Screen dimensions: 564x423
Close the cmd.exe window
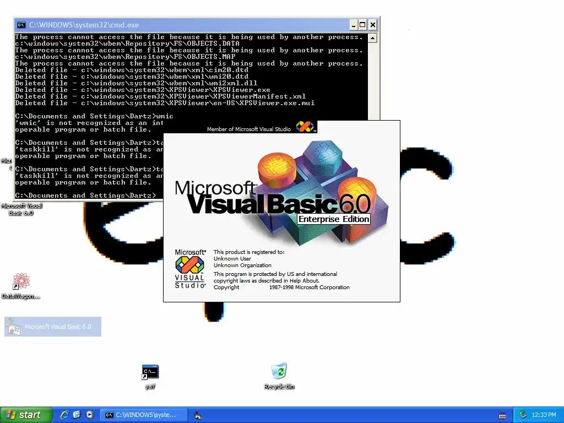click(x=373, y=25)
